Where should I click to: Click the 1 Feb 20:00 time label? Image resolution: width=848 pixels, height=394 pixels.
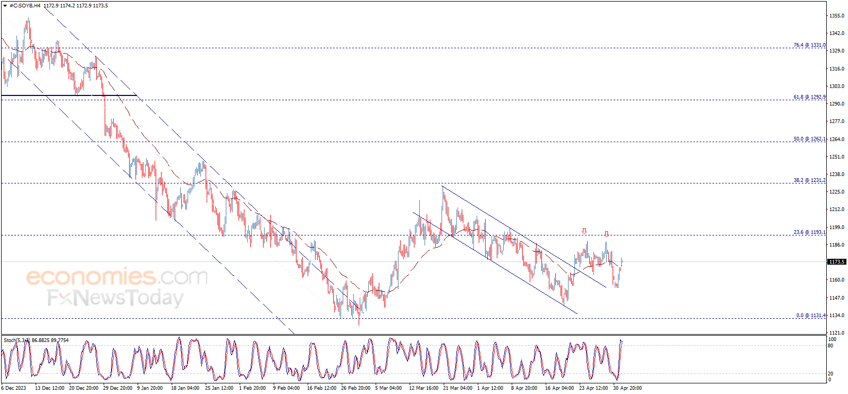point(252,388)
